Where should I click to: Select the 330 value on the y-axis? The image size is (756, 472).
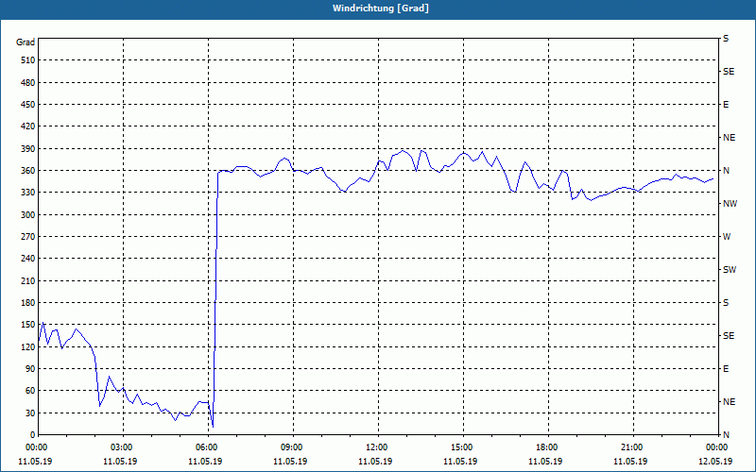point(28,193)
